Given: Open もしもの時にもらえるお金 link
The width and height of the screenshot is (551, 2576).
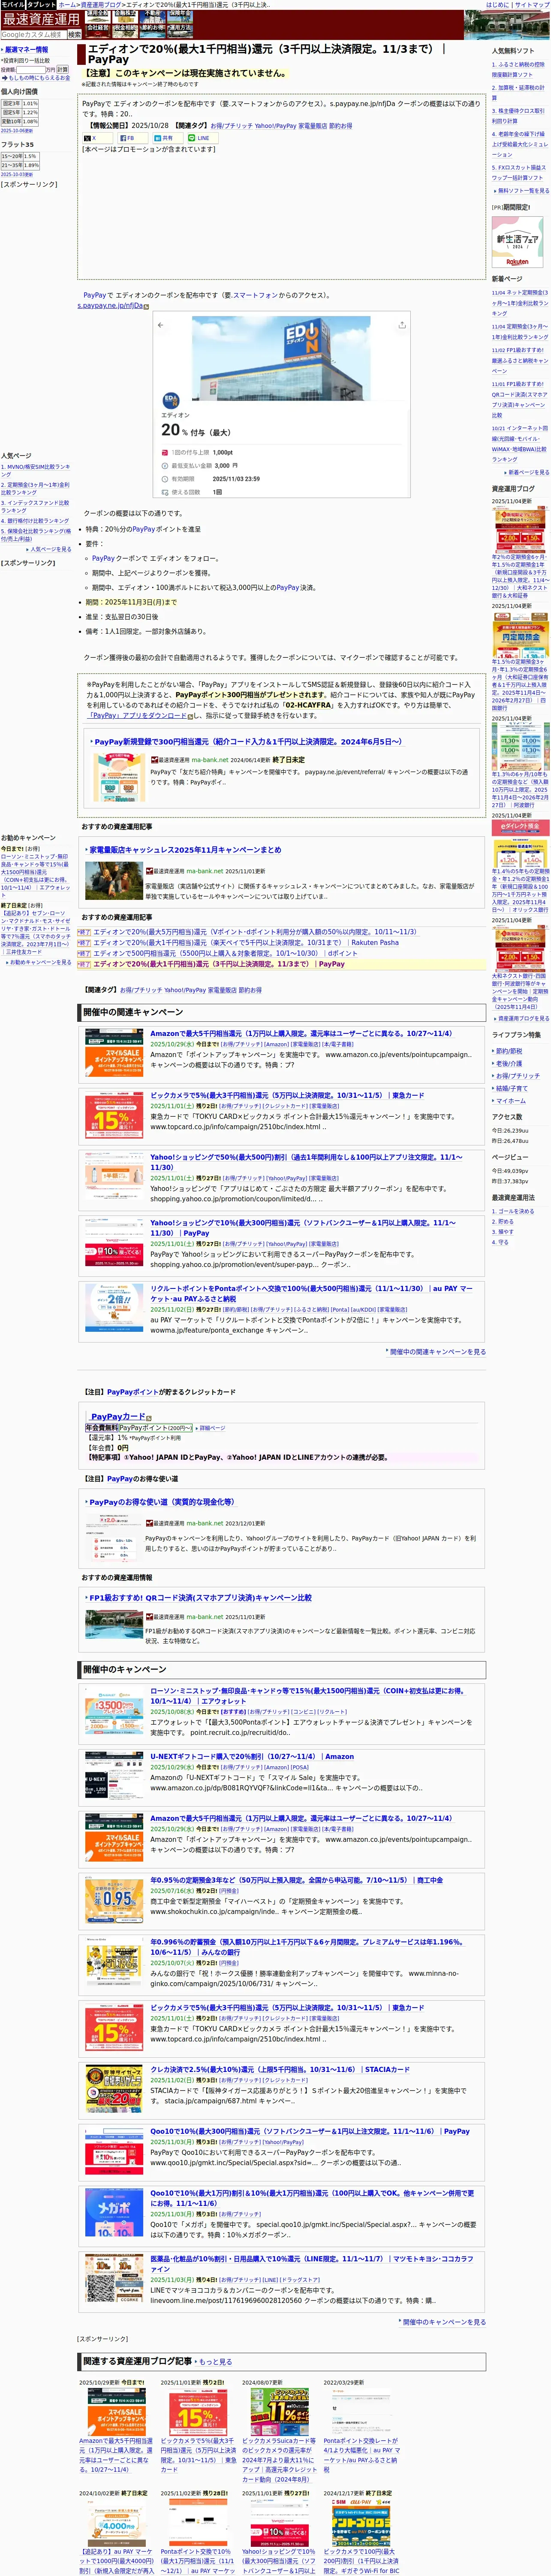Looking at the screenshot, I should [x=39, y=78].
